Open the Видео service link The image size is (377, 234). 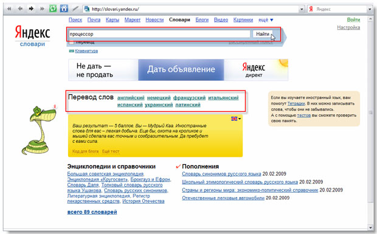pyautogui.click(x=221, y=20)
